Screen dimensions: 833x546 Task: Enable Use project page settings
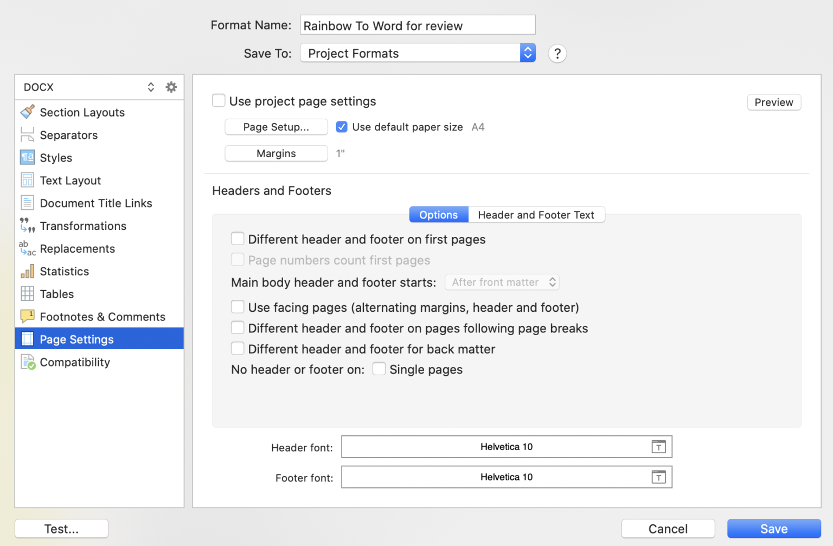219,100
